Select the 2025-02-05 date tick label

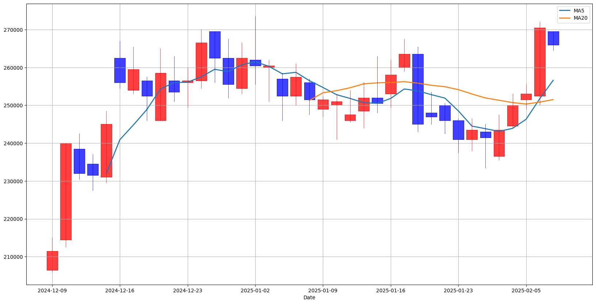pos(526,291)
